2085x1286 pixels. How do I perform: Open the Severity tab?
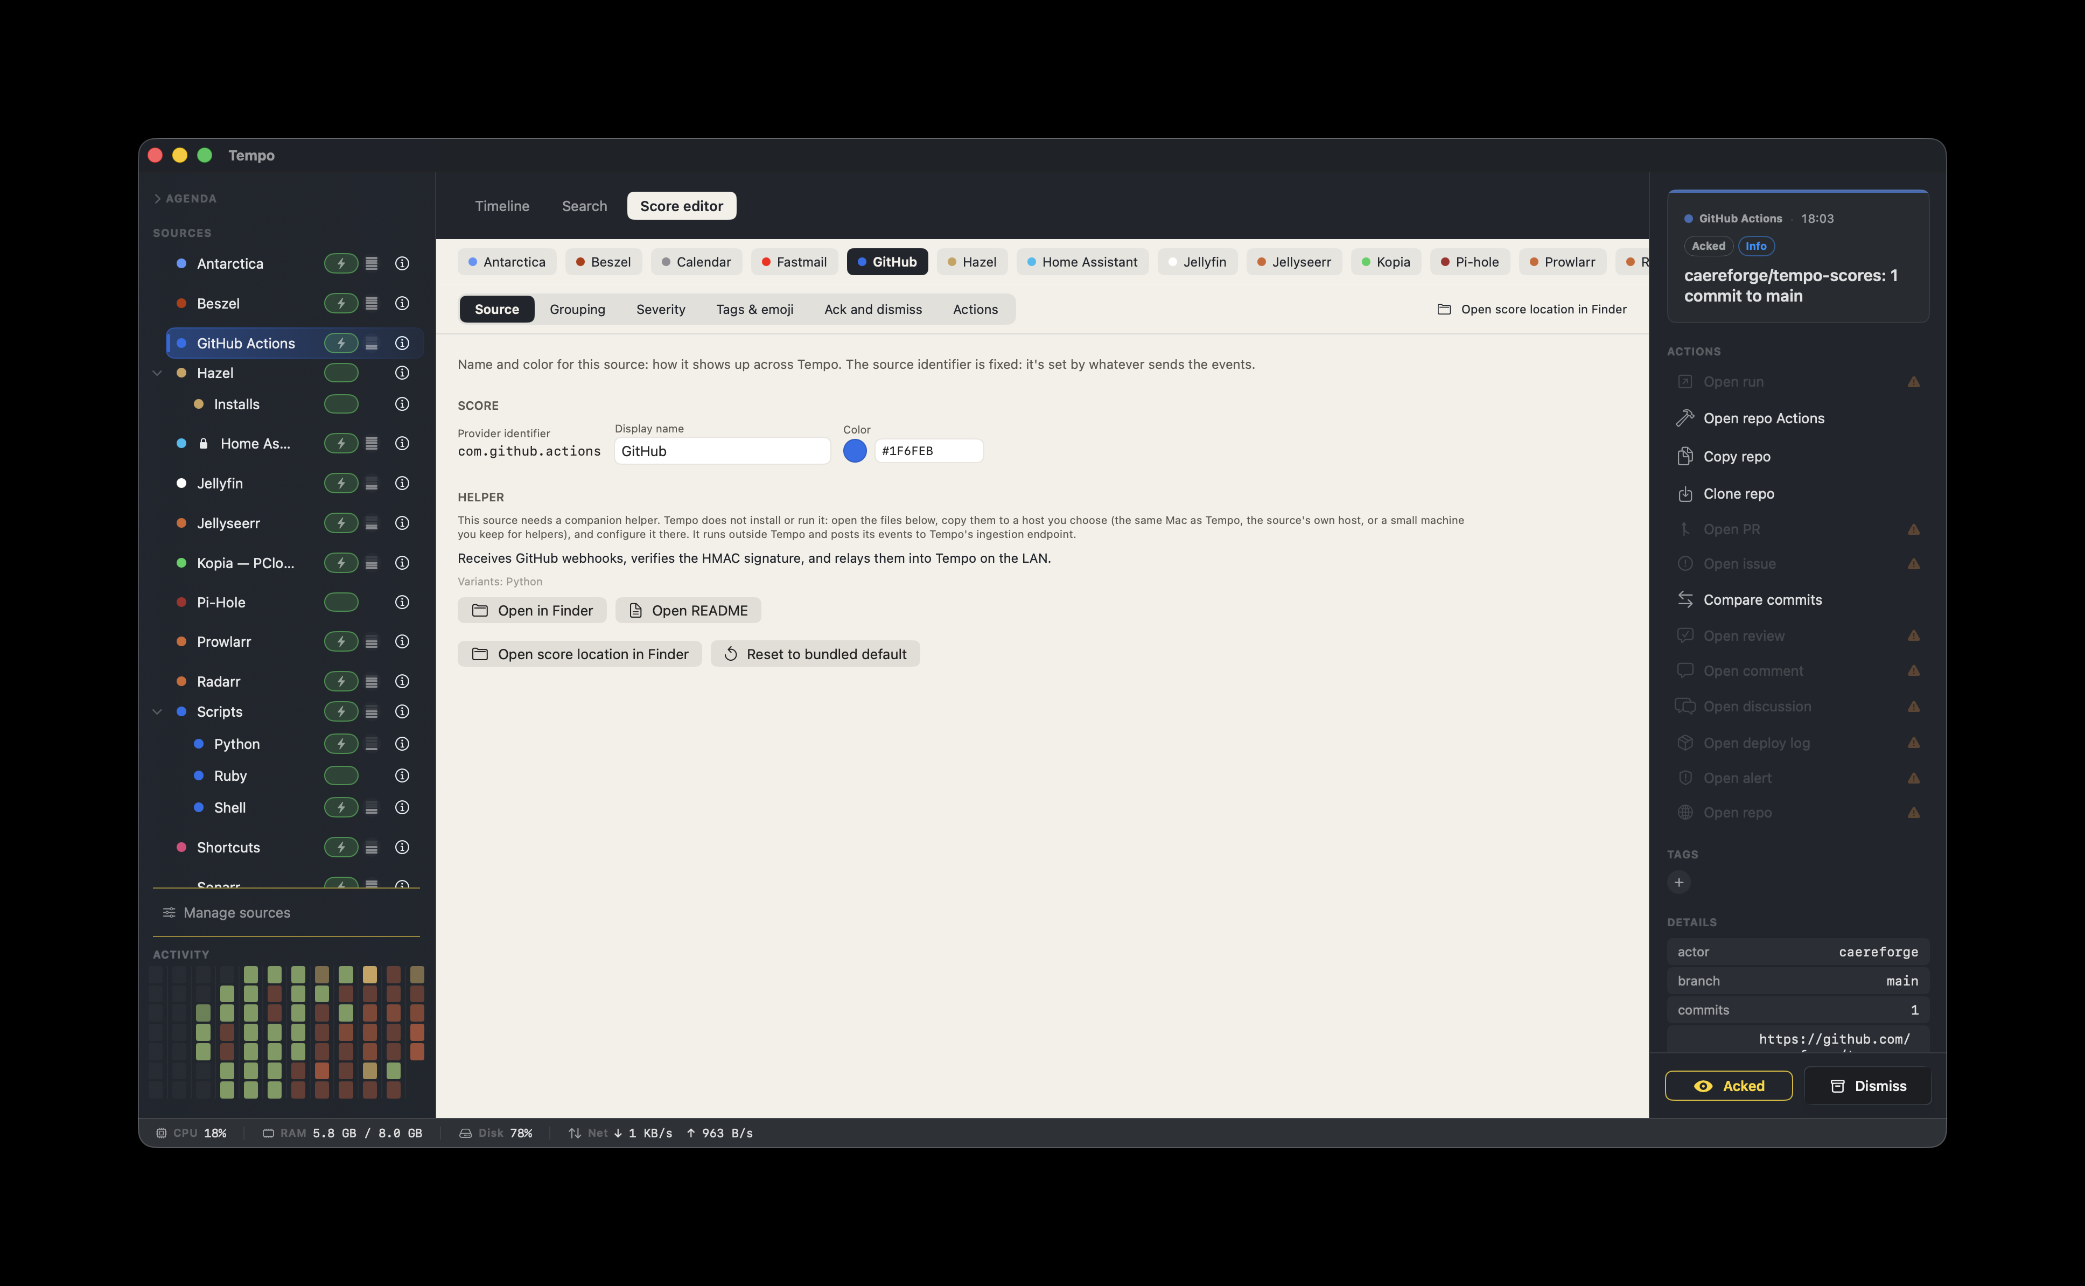(661, 310)
